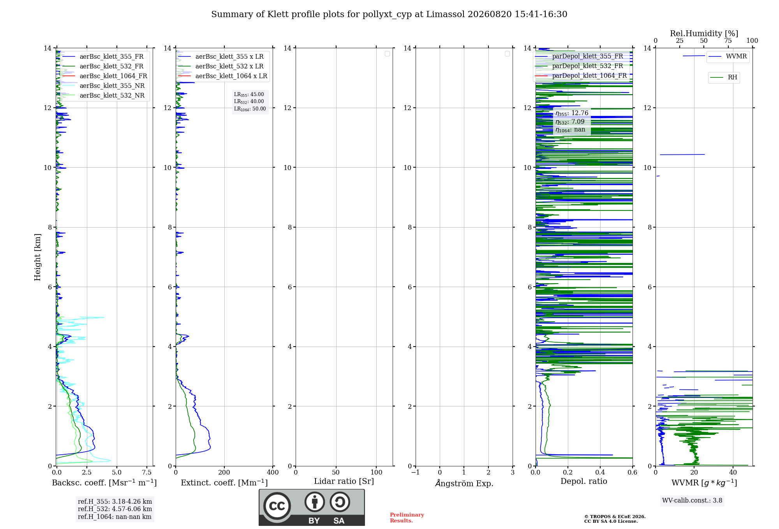Click the LR1064: 50.00 value
The width and height of the screenshot is (779, 529).
pyautogui.click(x=250, y=109)
